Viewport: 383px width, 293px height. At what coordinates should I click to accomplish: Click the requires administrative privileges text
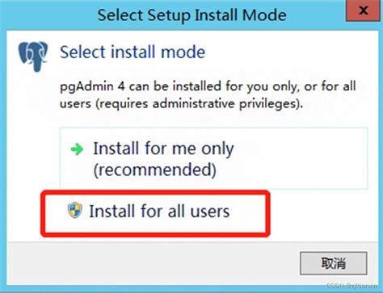coord(197,103)
